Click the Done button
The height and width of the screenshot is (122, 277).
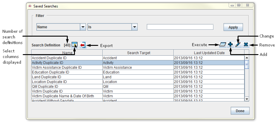240,111
